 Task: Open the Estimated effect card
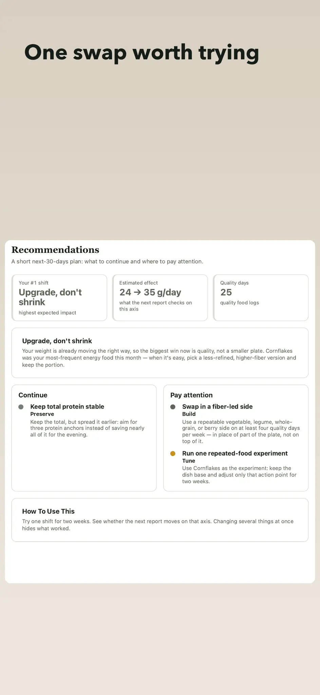point(160,298)
